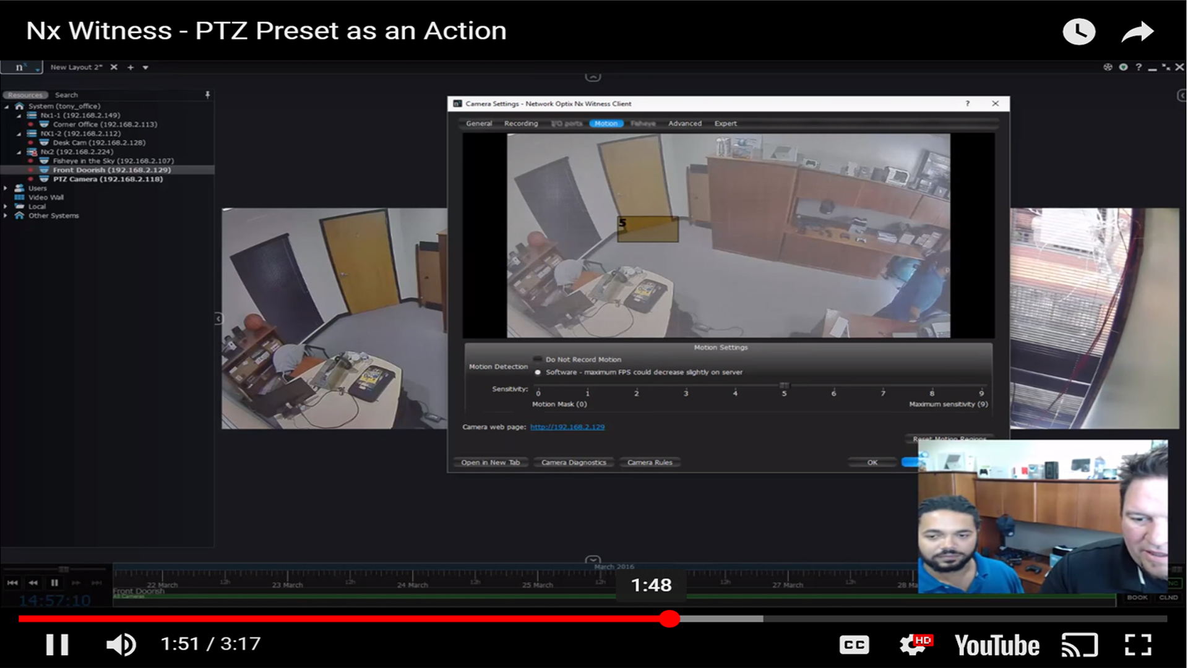Select Desk Cam camera in tree
The height and width of the screenshot is (668, 1188).
pos(99,143)
